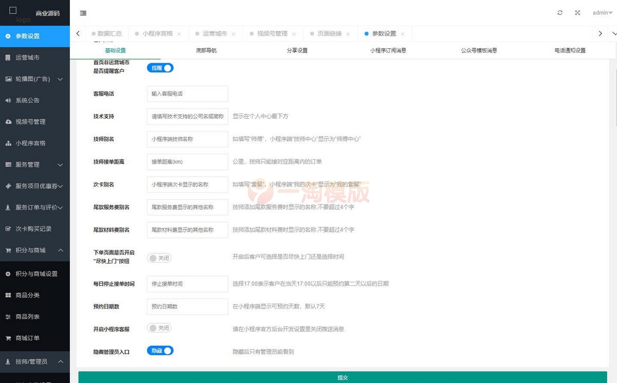Open the 公众号模板消息 tab
Viewport: 617px width, 383px height.
(479, 50)
